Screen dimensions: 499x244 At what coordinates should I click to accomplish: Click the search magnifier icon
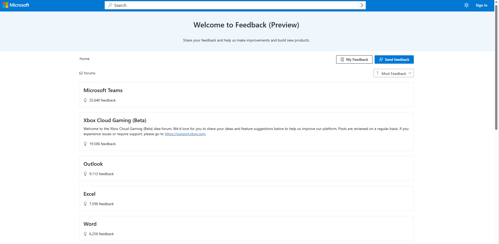coord(110,5)
